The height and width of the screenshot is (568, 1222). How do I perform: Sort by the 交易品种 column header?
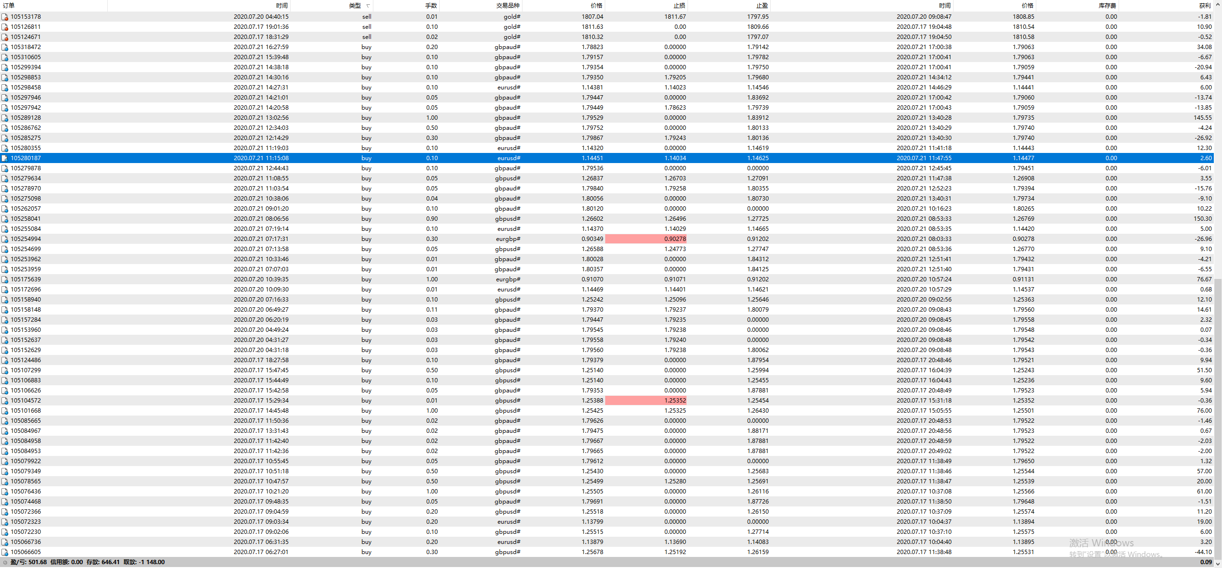coord(508,6)
